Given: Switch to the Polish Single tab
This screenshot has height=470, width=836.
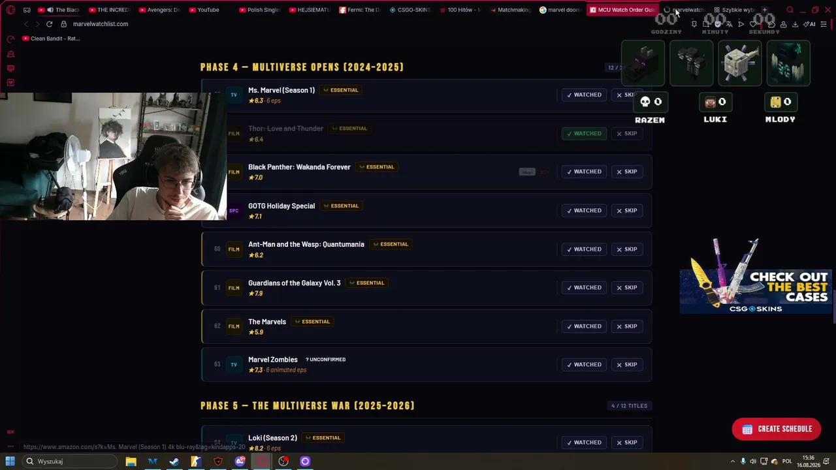Looking at the screenshot, I should (260, 10).
